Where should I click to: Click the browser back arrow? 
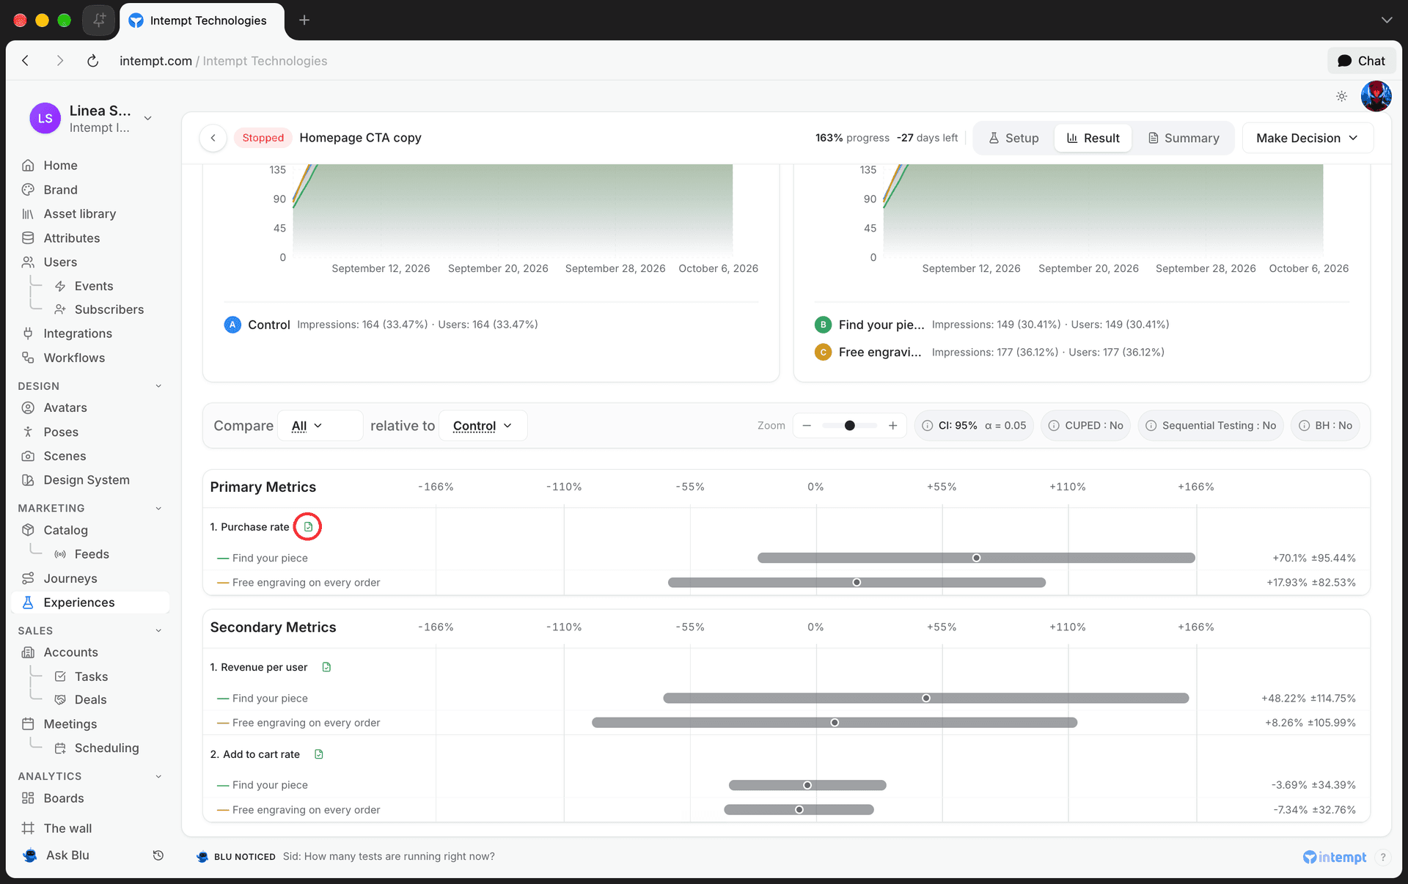[x=26, y=61]
